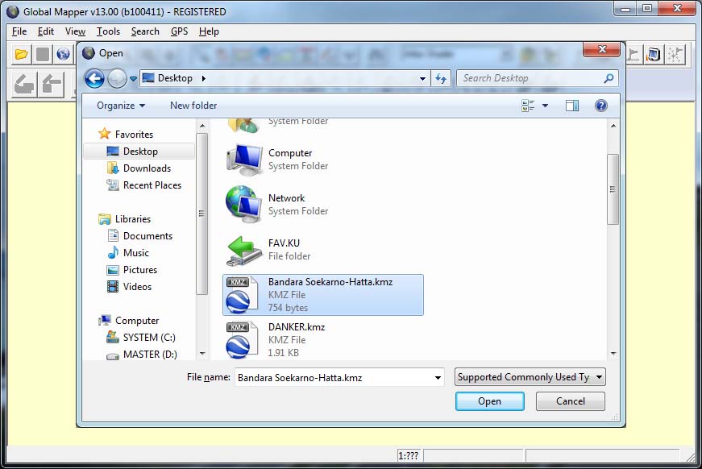Expand the File name history dropdown
702x469 pixels.
438,378
